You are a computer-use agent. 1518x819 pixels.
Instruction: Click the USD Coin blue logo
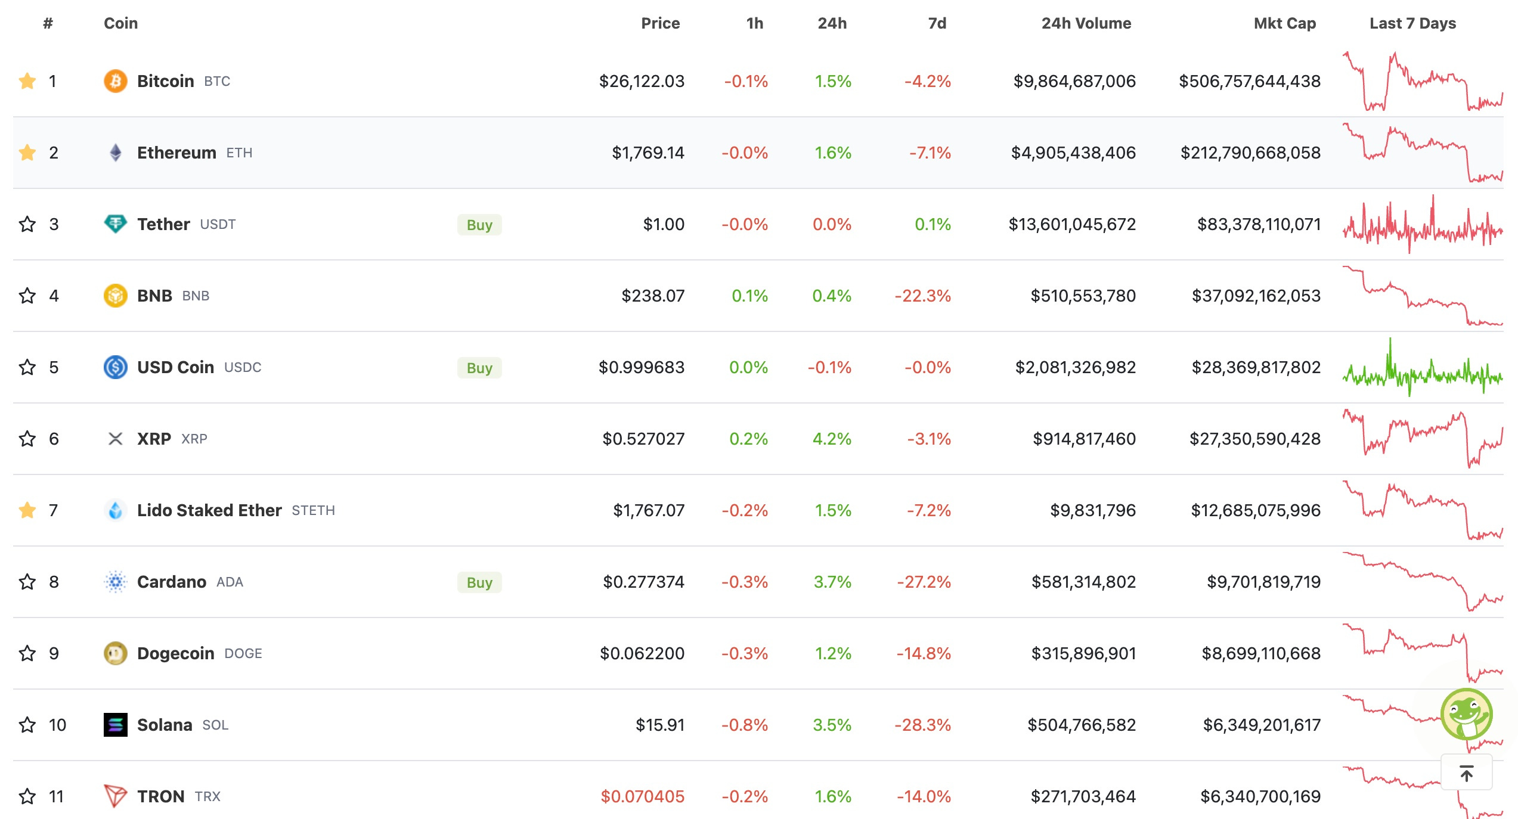pos(116,367)
